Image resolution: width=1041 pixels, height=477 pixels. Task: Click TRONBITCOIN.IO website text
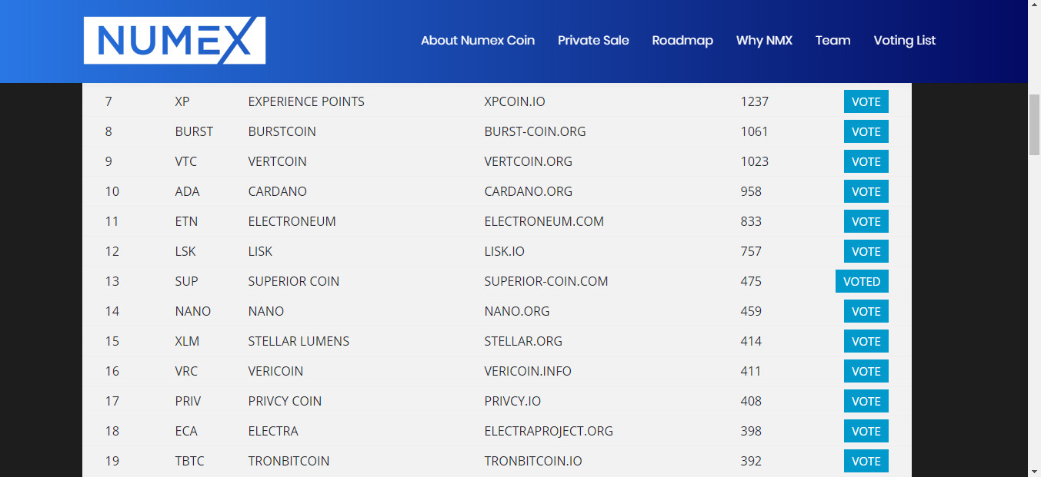tap(533, 461)
